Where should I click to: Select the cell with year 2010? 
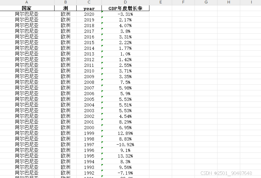click(x=89, y=71)
